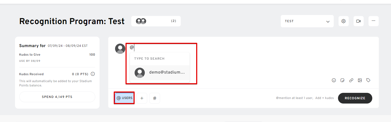
Task: Click the hashtag # button
Action: point(155,98)
